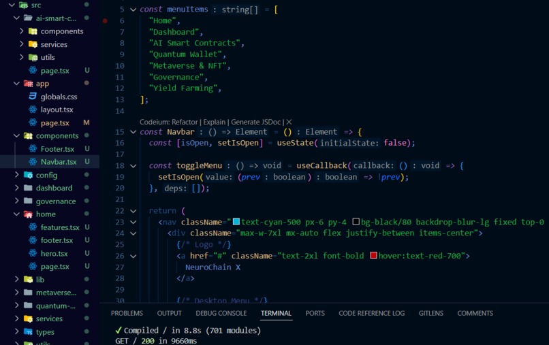Viewport: 549px width, 345px height.
Task: Expand the dashboard folder chevron
Action: click(16, 188)
